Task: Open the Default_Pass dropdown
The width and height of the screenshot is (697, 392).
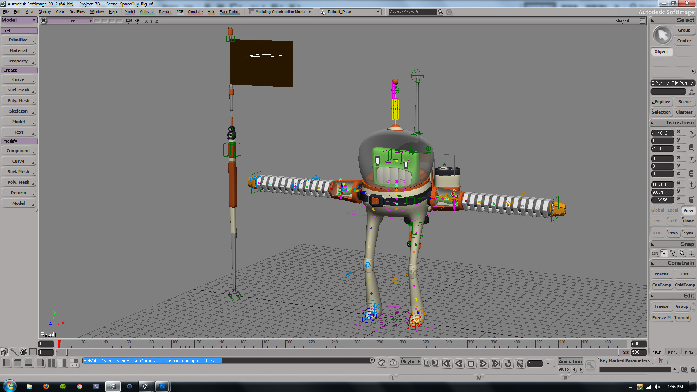Action: 350,12
